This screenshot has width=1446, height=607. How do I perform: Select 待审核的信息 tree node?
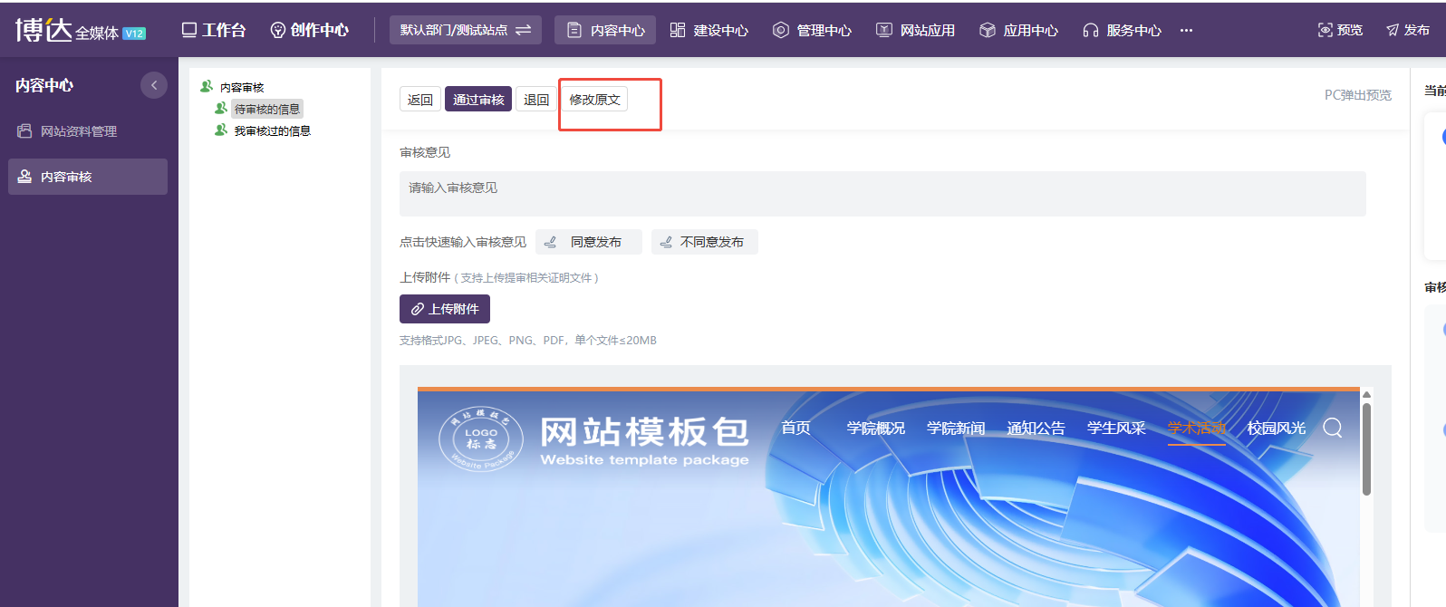tap(267, 109)
